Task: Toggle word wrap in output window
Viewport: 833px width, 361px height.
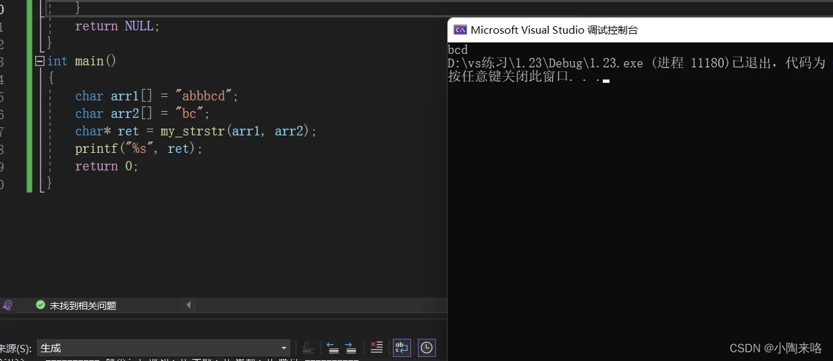Action: click(402, 348)
